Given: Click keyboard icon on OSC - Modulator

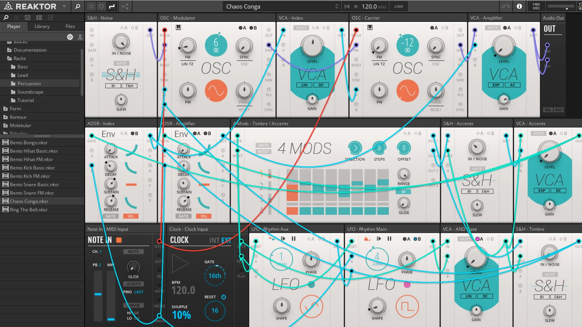Looking at the screenshot, I should pos(178,27).
